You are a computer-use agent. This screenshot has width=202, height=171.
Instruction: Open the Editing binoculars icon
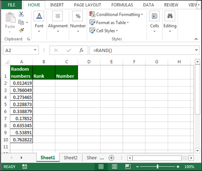pyautogui.click(x=170, y=16)
